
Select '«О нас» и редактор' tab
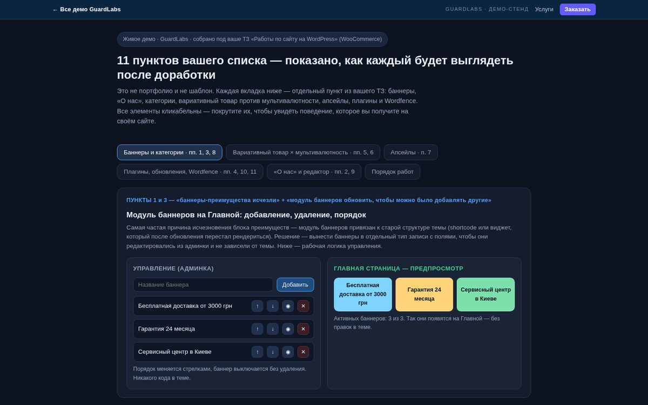314,172
